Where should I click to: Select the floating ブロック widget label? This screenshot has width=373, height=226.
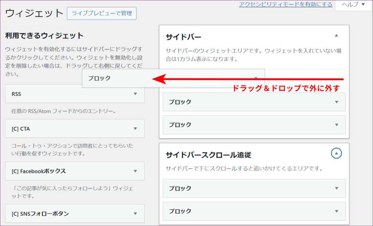99,78
